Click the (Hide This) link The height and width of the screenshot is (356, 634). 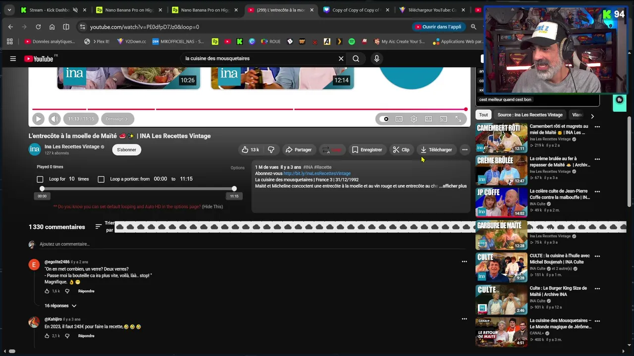click(212, 207)
